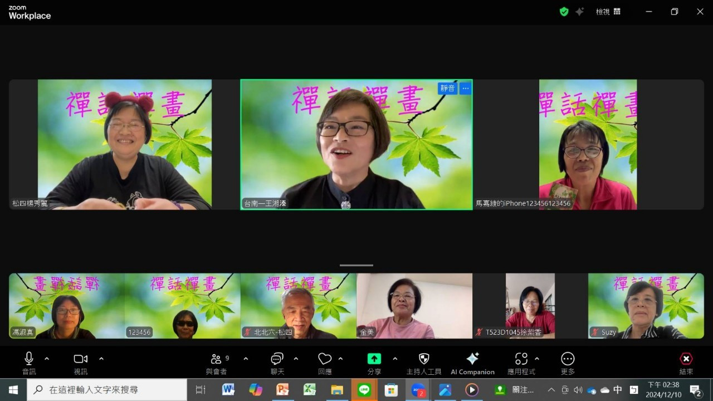Toggle the camera video (視訊)
713x401 pixels.
click(x=81, y=359)
